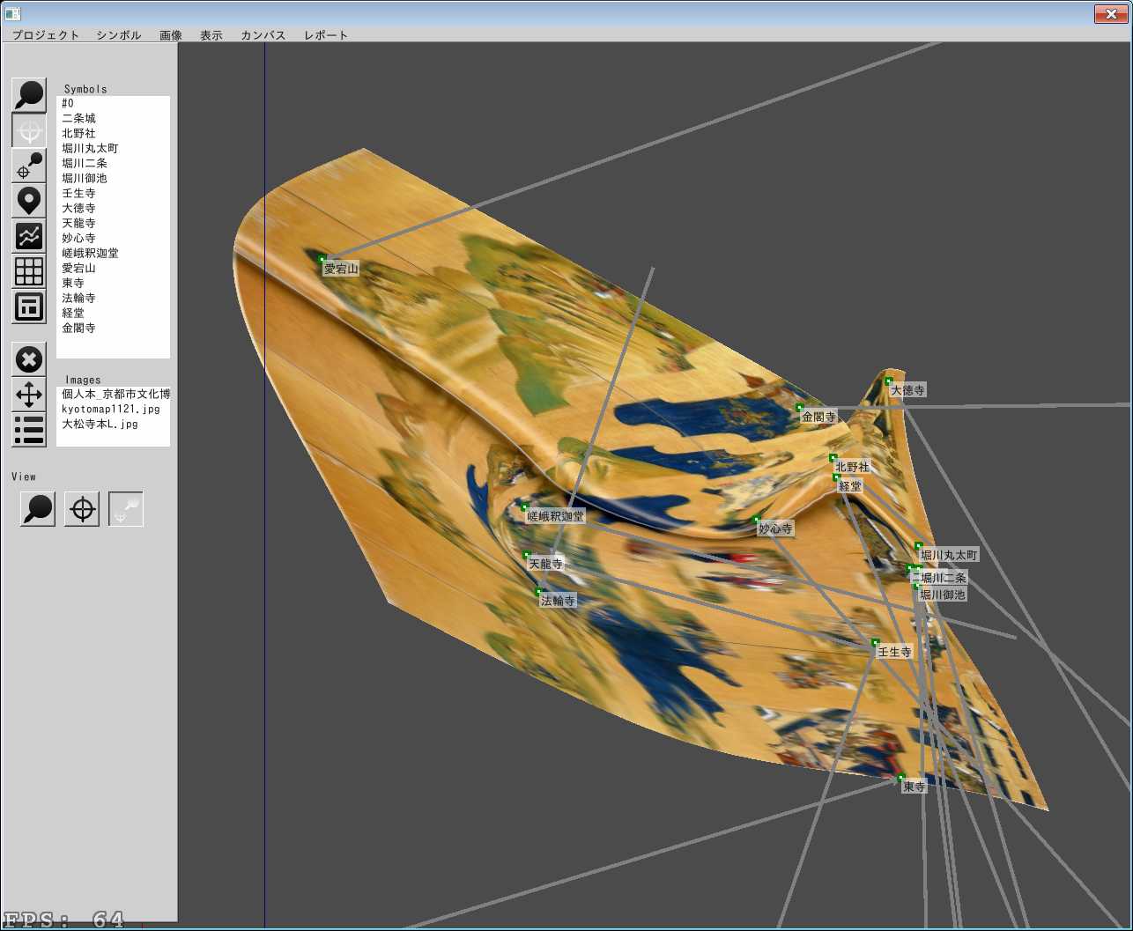Click the 堀川二条 marker label on canvas
This screenshot has height=931, width=1133.
(944, 578)
